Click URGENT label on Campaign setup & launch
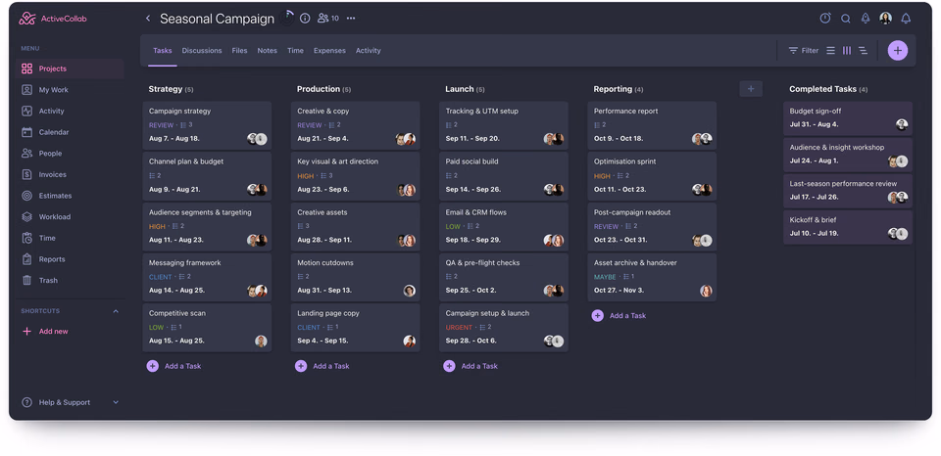Screen dimensions: 941x456 click(x=459, y=328)
